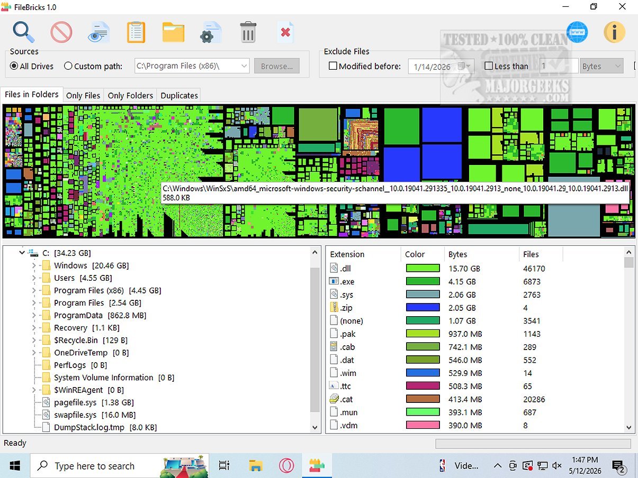This screenshot has width=638, height=478.
Task: Click the red stop scan icon
Action: tap(61, 32)
